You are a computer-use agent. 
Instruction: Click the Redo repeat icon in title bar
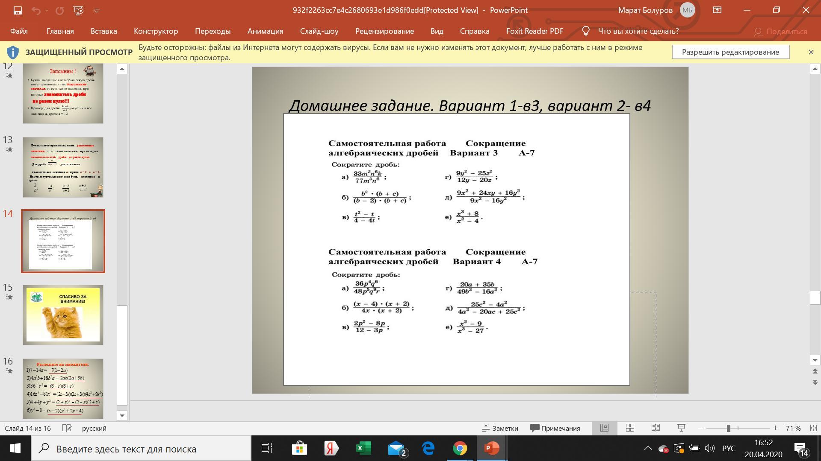point(59,10)
